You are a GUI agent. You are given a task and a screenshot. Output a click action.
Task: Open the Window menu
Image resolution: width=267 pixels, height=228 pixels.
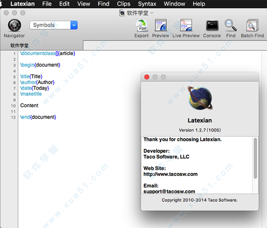click(x=174, y=4)
